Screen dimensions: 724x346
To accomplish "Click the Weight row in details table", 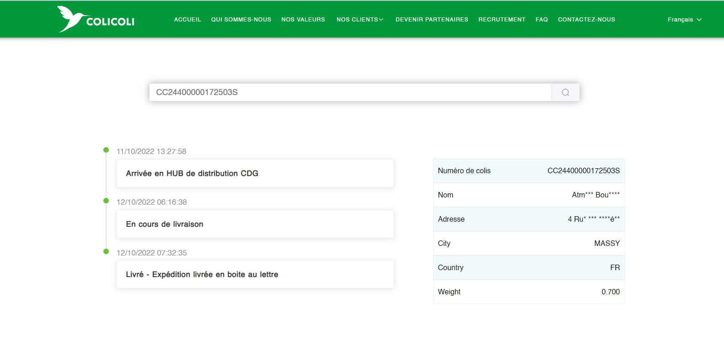I will coord(529,292).
